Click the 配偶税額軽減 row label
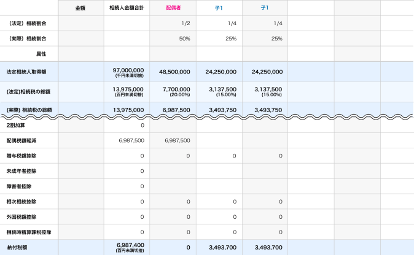Screen dimensions: 414x255 point(21,140)
